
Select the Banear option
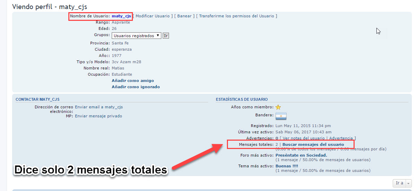click(x=184, y=16)
